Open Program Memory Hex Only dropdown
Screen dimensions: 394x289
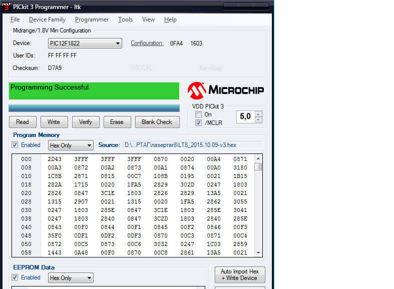click(x=71, y=145)
